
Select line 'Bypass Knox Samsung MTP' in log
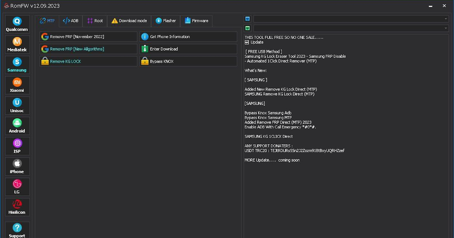(268, 117)
